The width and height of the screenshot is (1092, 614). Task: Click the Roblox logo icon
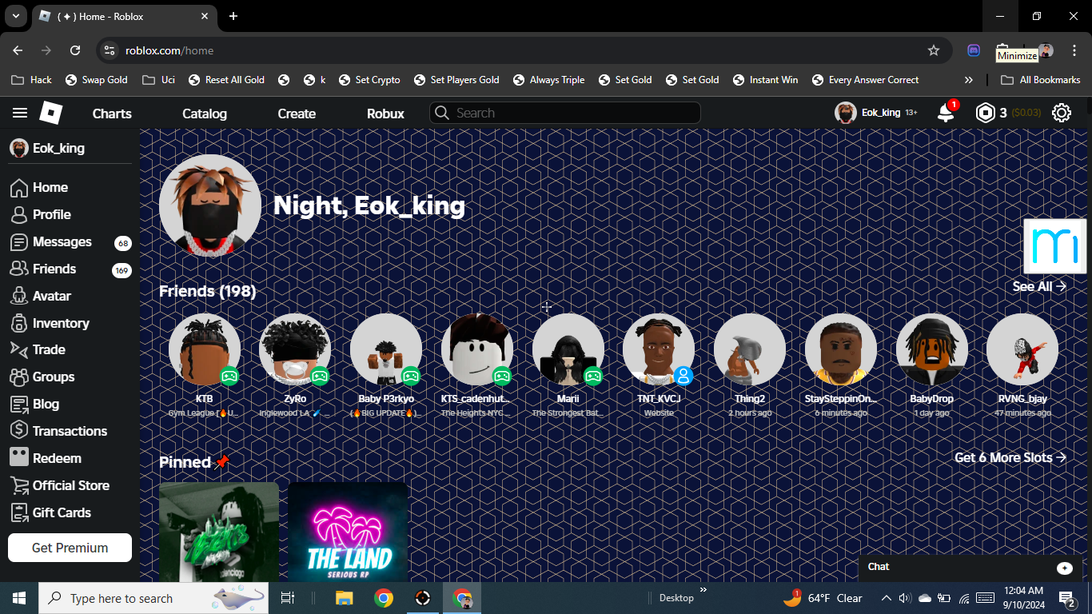pyautogui.click(x=51, y=113)
